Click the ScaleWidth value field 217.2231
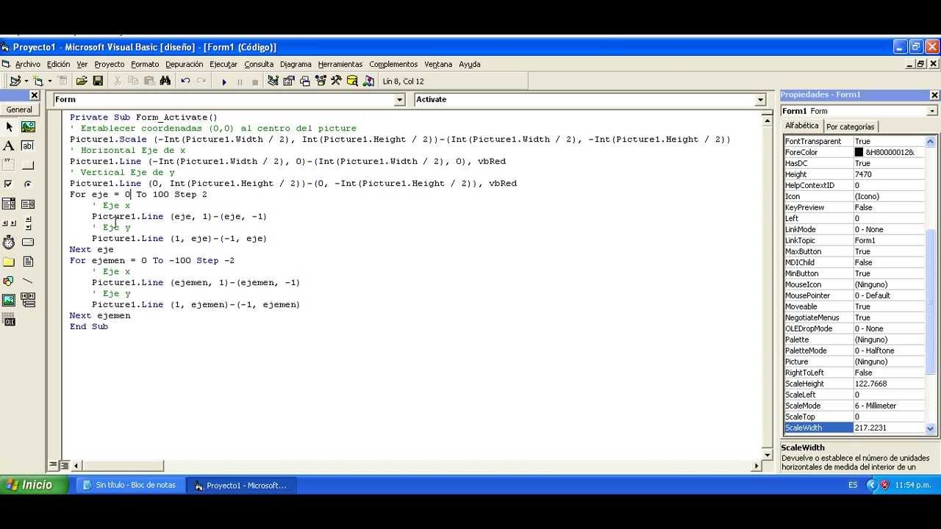Viewport: 941px width, 529px height. [x=888, y=428]
